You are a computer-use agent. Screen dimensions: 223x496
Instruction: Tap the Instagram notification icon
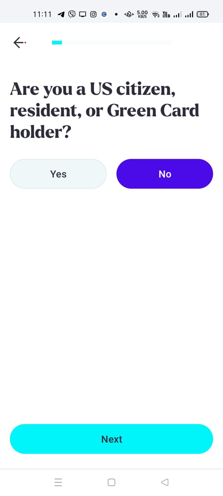(93, 14)
